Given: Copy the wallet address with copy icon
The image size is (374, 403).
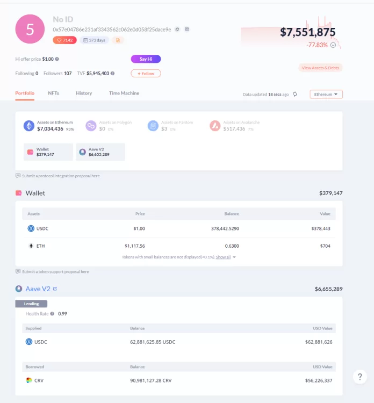Looking at the screenshot, I should tap(177, 30).
